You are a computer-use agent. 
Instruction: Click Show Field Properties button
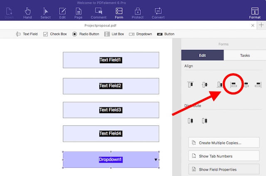click(x=224, y=169)
